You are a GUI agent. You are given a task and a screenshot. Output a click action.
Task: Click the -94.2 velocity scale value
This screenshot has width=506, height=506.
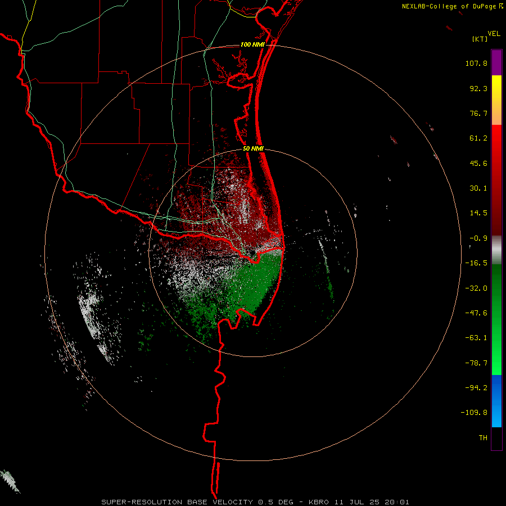(x=476, y=388)
